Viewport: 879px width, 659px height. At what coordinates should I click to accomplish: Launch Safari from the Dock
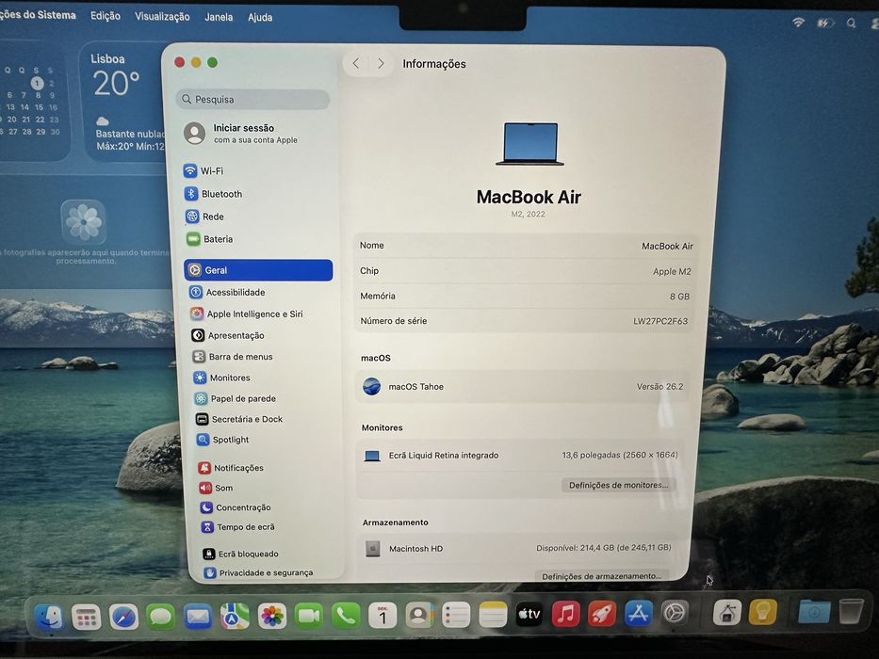pos(123,618)
